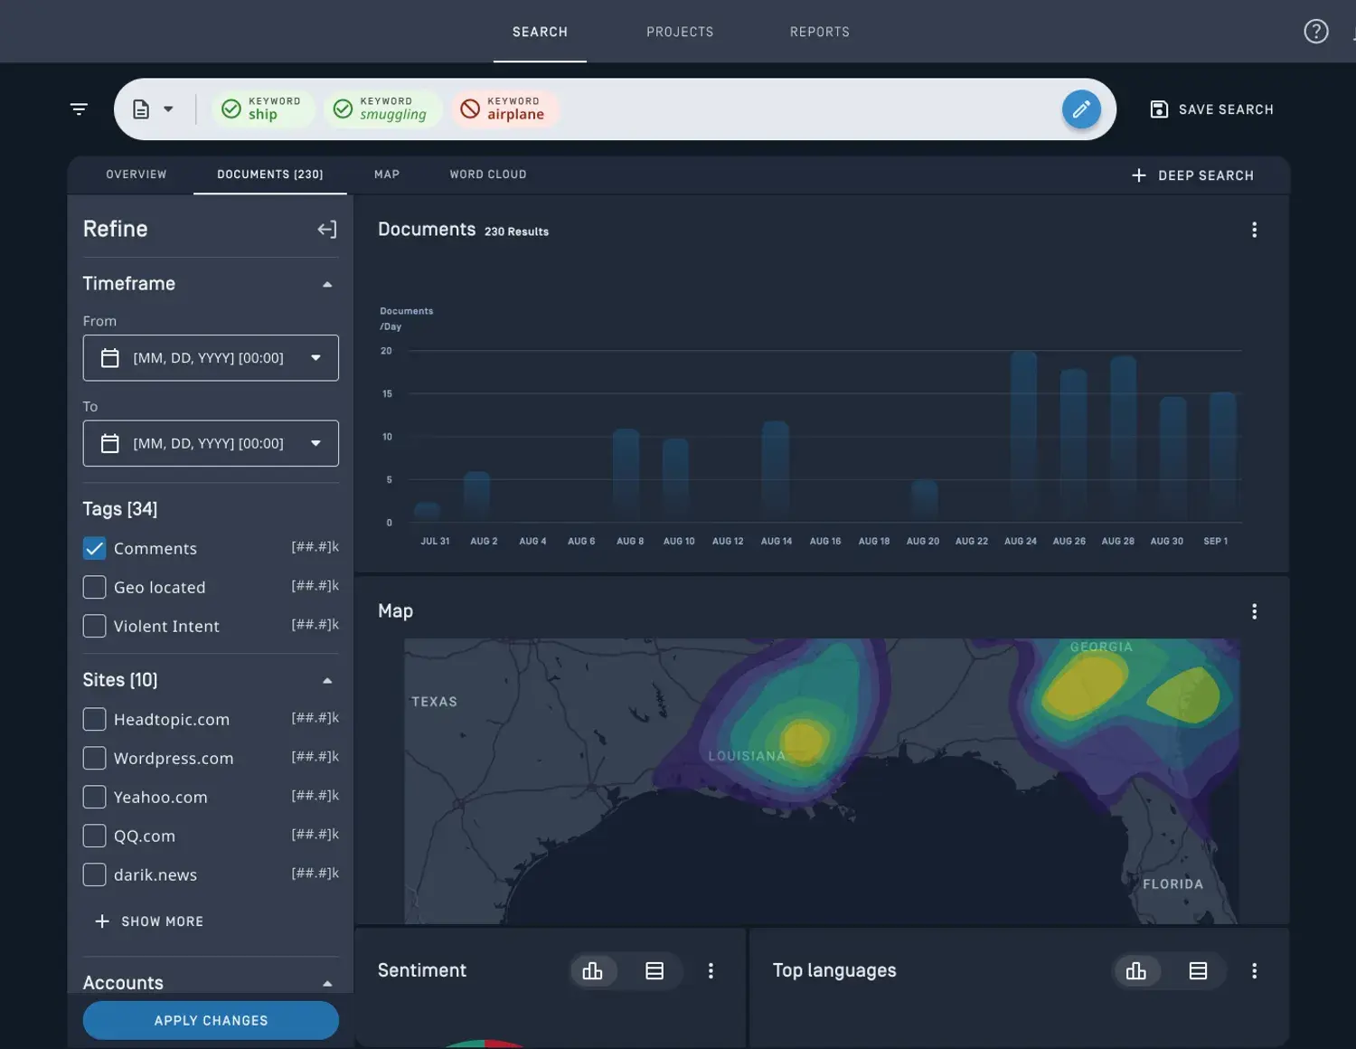Check the Headtopic.com site filter
Viewport: 1356px width, 1049px height.
[x=94, y=719]
